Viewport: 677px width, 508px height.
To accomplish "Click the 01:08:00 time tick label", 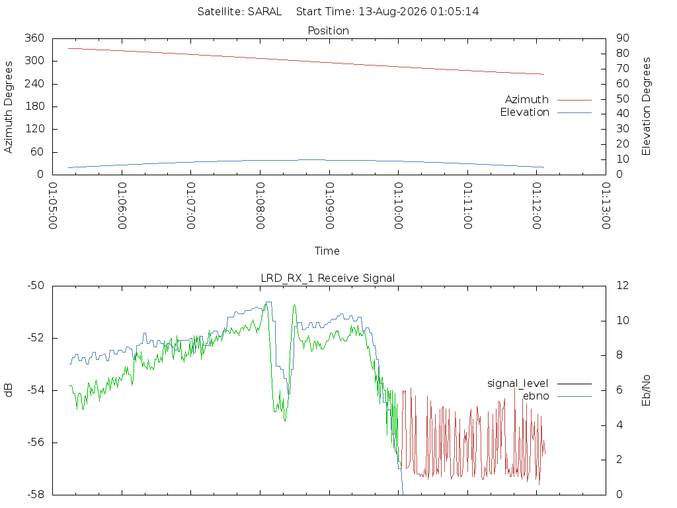I will 260,206.
